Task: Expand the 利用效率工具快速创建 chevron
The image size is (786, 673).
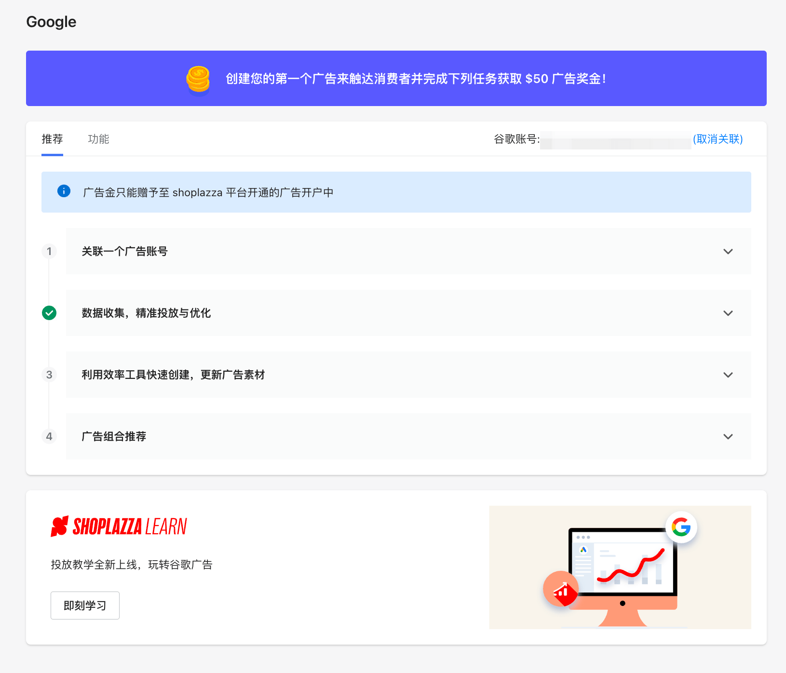Action: click(728, 375)
